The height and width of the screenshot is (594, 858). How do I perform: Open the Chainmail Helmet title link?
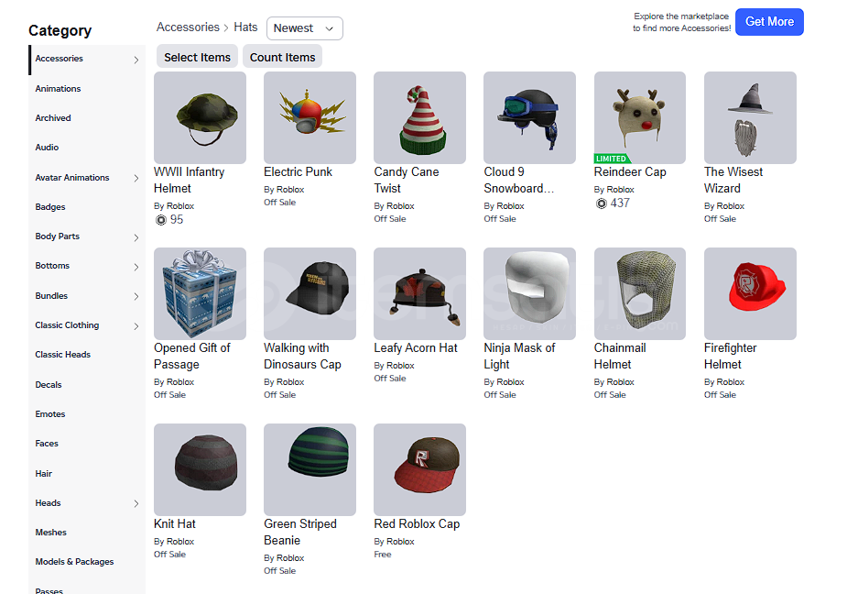point(620,357)
